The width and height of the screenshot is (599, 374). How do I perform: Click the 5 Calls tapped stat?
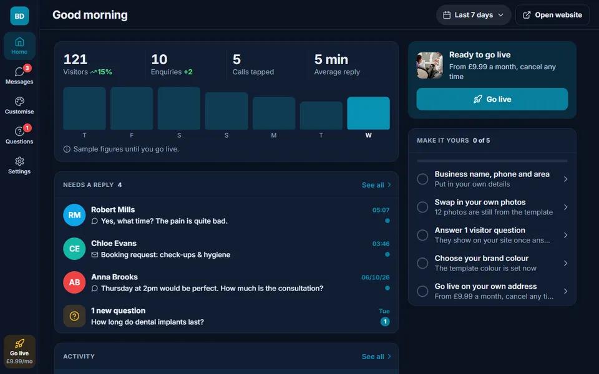(253, 64)
